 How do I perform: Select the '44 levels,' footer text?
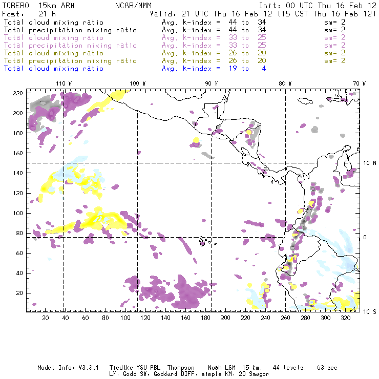point(289,368)
